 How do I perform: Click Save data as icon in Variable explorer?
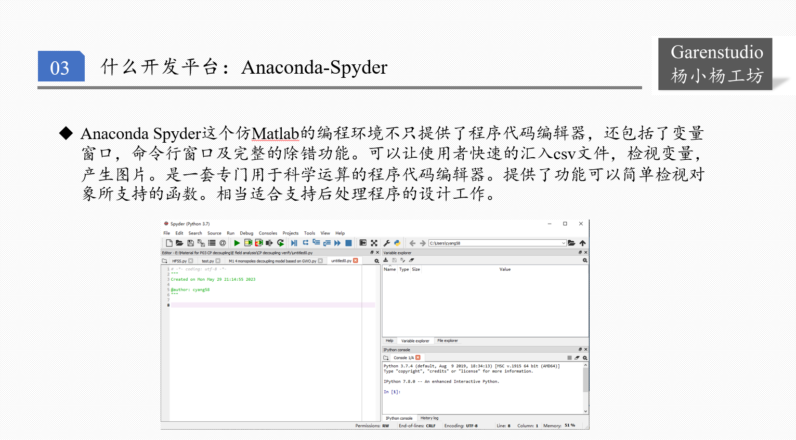[x=402, y=260]
